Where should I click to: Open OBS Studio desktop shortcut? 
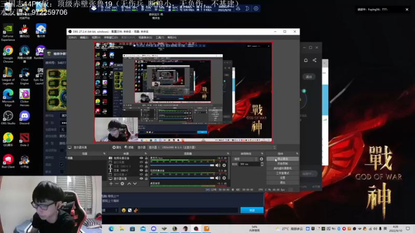coord(8,118)
